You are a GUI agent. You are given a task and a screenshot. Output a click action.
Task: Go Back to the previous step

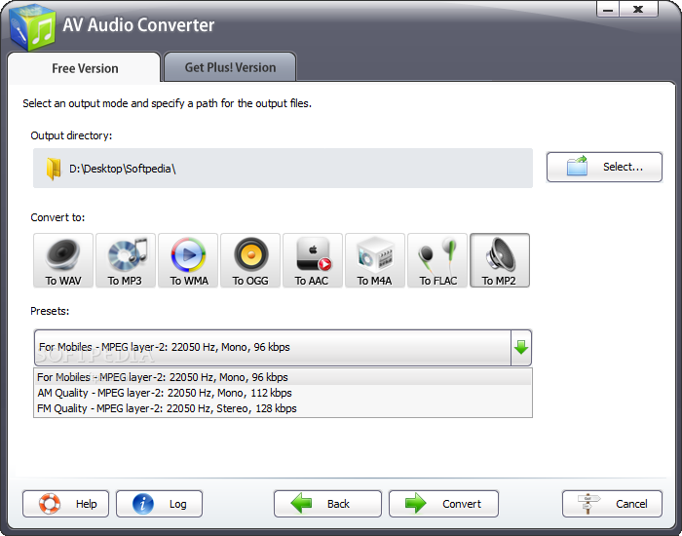327,504
